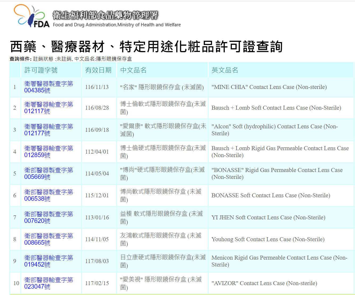
Task: Select "Alcon" Soft (hydrophilic) Contact Lens Case
Action: coord(275,130)
